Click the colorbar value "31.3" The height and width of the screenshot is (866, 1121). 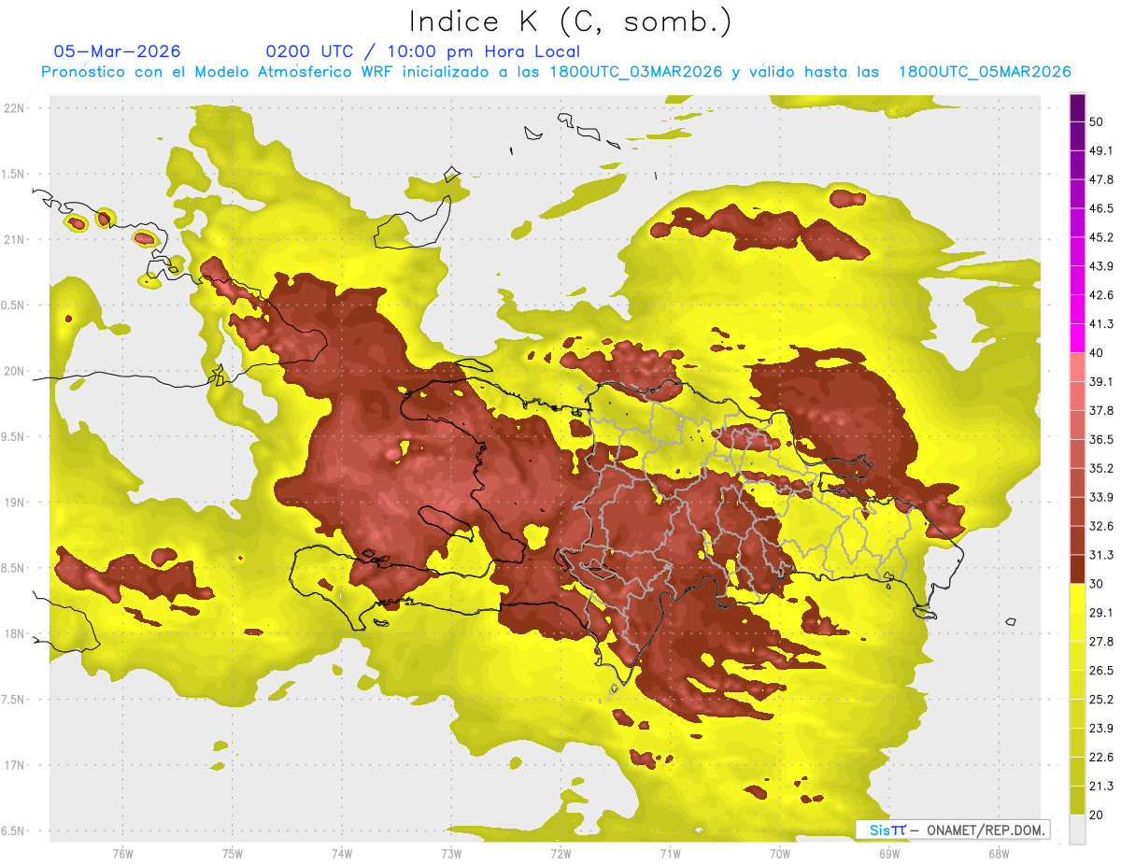[1101, 555]
